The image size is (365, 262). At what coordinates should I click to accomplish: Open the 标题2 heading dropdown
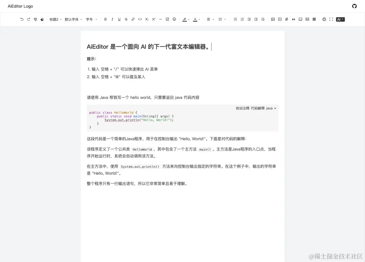(x=55, y=19)
